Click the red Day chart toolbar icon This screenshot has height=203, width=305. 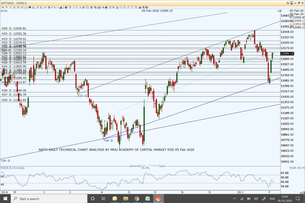(x=7, y=7)
